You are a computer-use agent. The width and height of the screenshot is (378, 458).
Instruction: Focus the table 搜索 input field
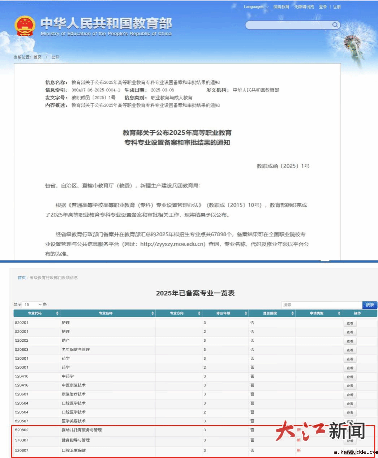[x=321, y=305]
